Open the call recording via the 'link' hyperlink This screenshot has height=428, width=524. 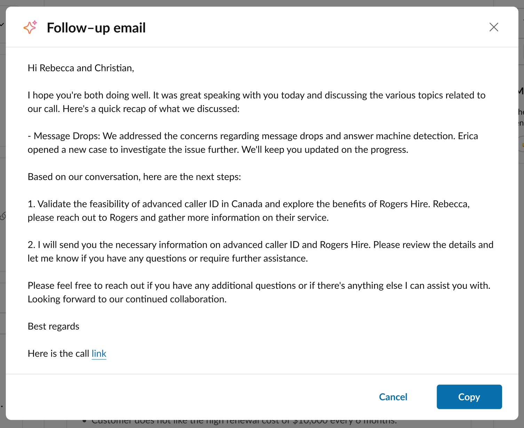tap(99, 354)
